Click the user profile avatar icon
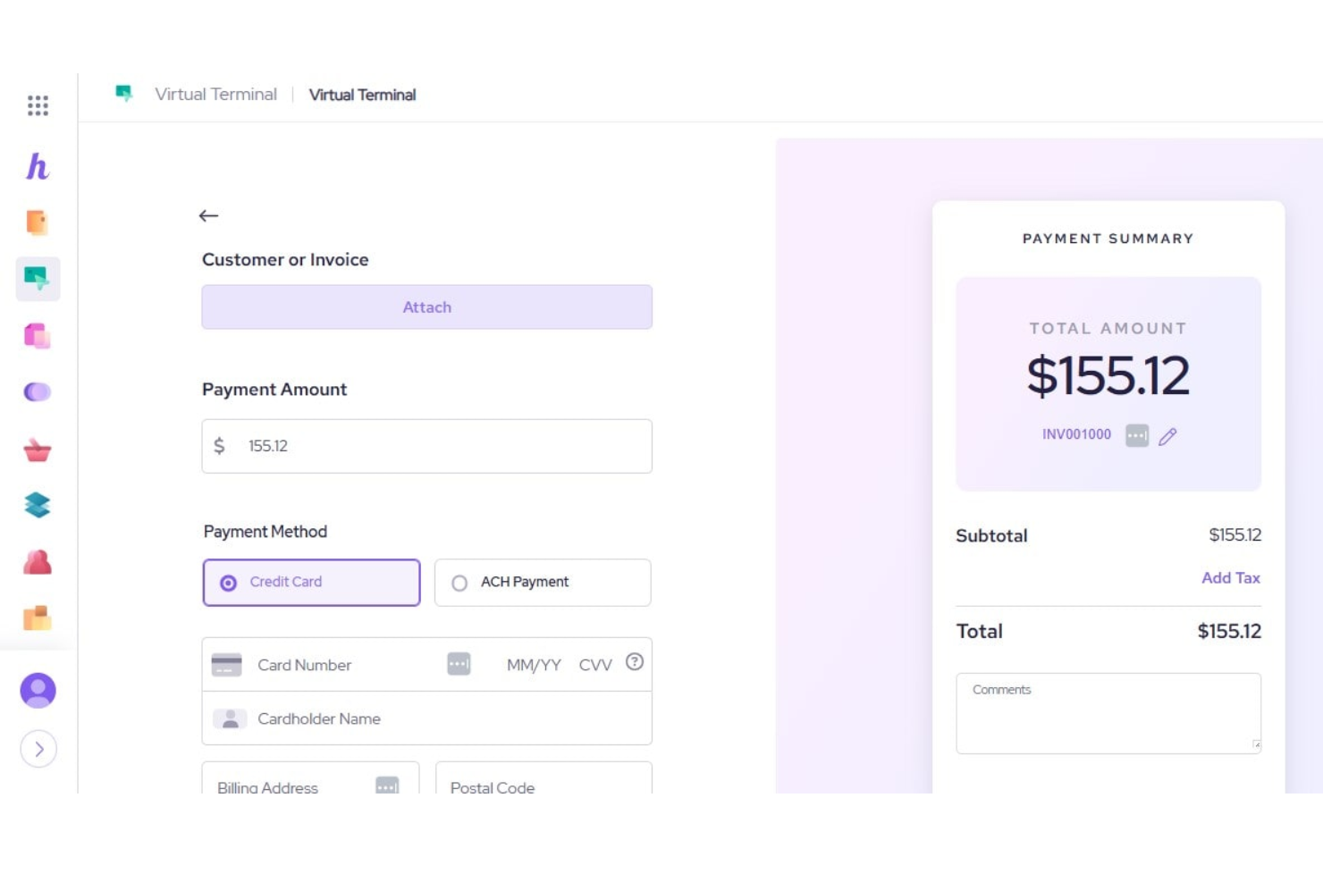Screen dimensions: 1323x882 pos(37,691)
